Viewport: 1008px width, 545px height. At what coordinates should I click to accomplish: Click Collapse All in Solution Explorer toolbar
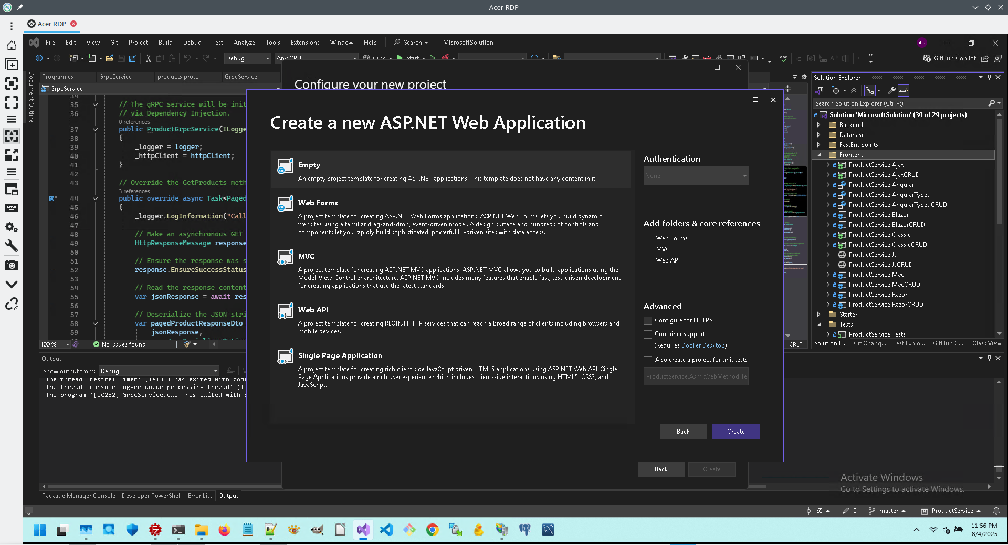[854, 90]
